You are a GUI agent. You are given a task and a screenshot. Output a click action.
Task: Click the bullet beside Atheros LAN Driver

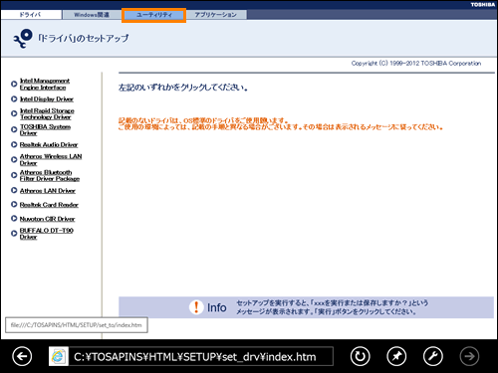[14, 190]
